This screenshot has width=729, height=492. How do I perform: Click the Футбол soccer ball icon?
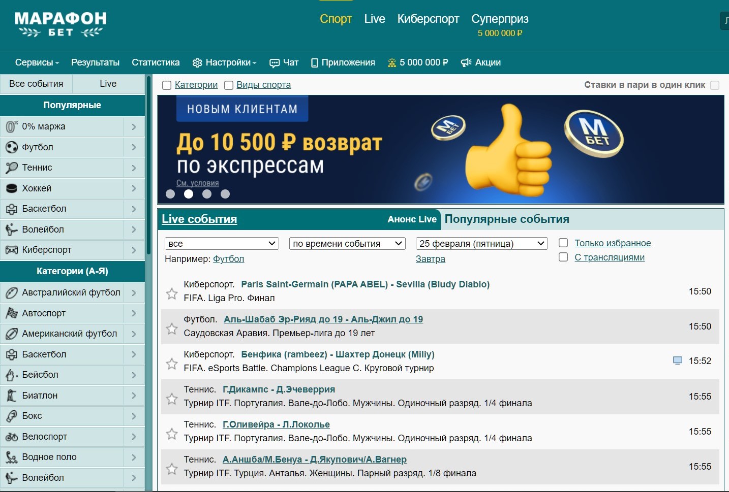11,147
